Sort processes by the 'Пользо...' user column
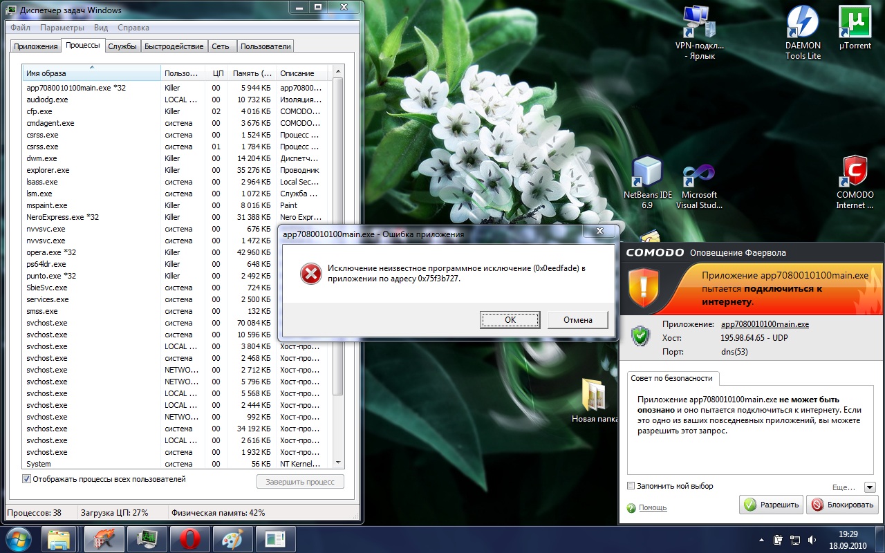Viewport: 885px width, 553px height. pyautogui.click(x=182, y=73)
